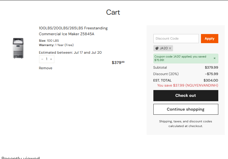Select the Subtotal $379.99 value
The height and width of the screenshot is (159, 228).
coord(212,67)
